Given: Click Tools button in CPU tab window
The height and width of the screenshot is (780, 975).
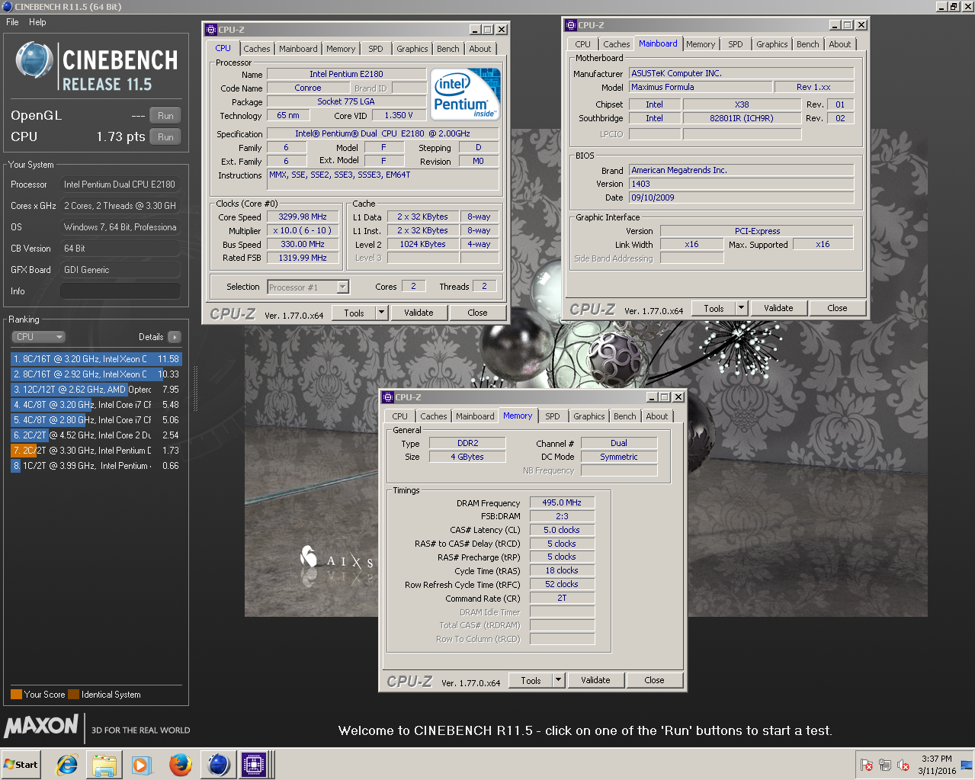Looking at the screenshot, I should [x=354, y=313].
